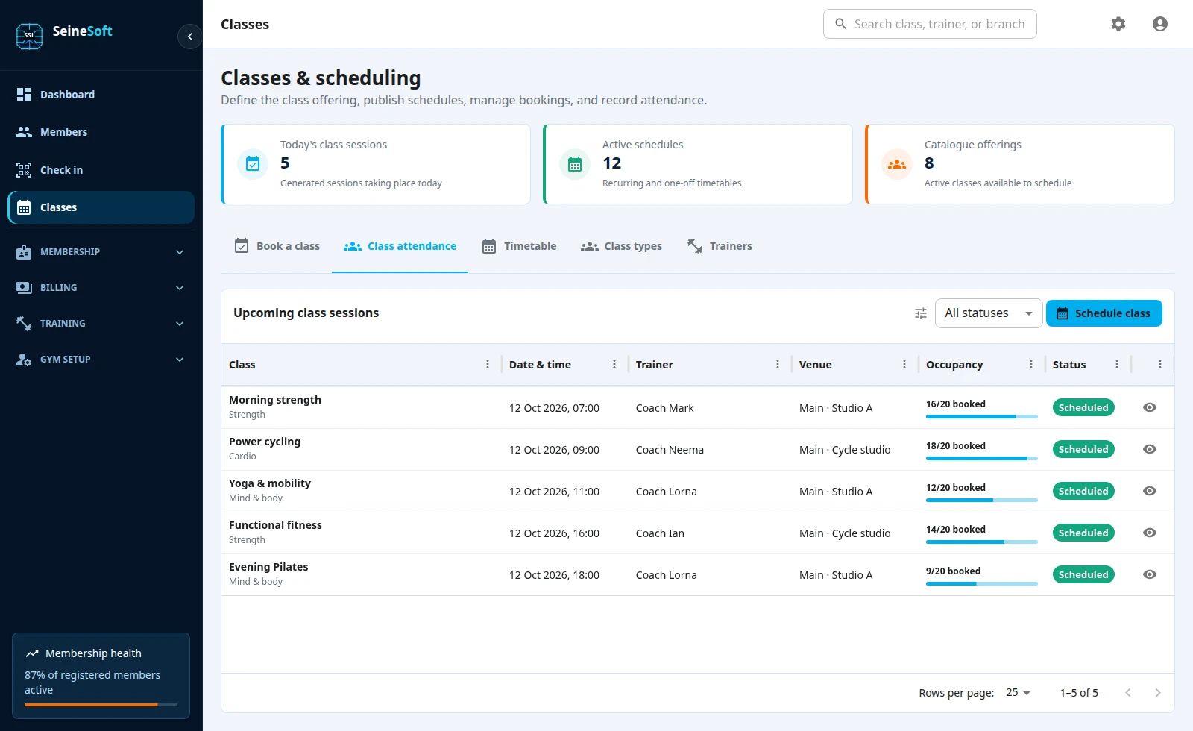1193x731 pixels.
Task: Open settings via the gear icon
Action: pyautogui.click(x=1118, y=24)
